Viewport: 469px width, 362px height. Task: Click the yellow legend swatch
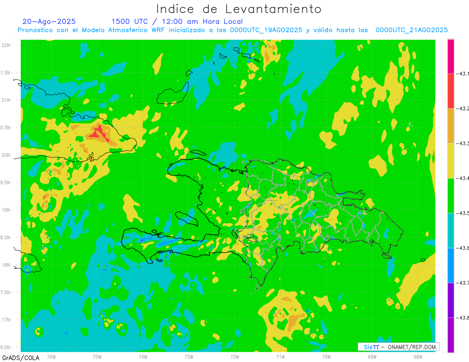pyautogui.click(x=451, y=160)
